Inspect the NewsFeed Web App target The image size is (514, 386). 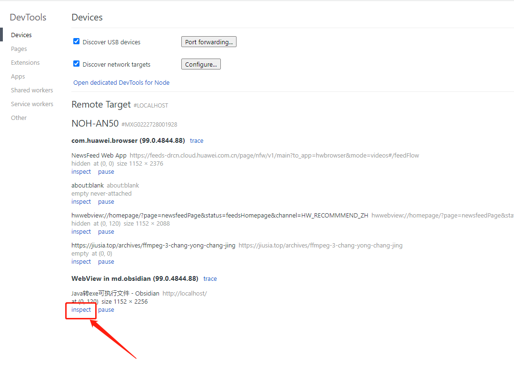[x=81, y=172]
